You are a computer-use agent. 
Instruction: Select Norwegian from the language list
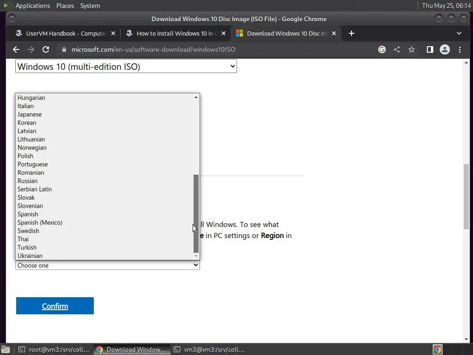[x=105, y=147]
